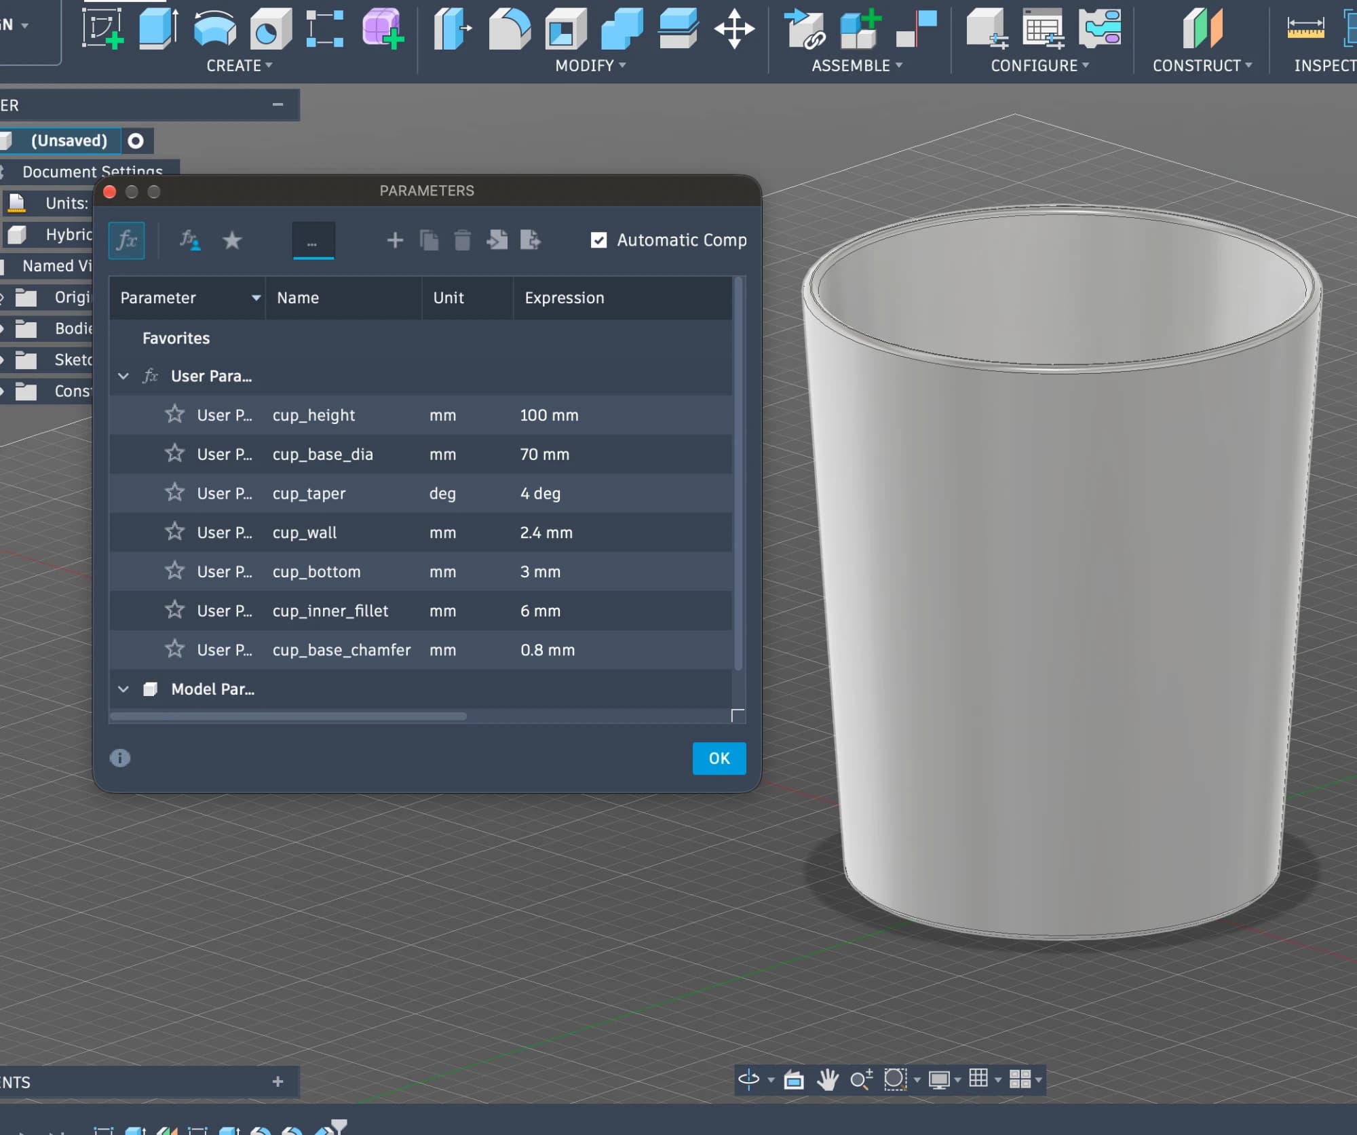
Task: Collapse the Model Parameters group
Action: (123, 689)
